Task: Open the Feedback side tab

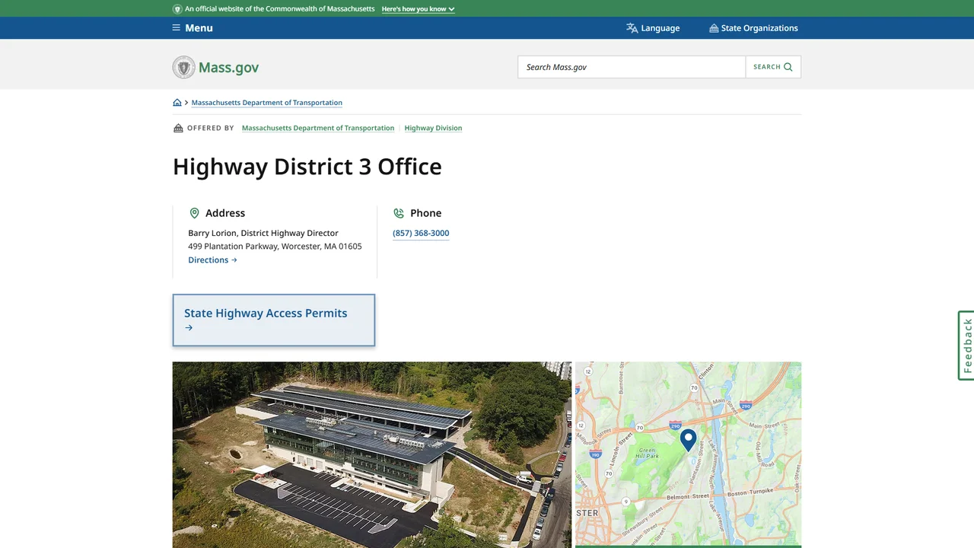Action: pyautogui.click(x=966, y=346)
